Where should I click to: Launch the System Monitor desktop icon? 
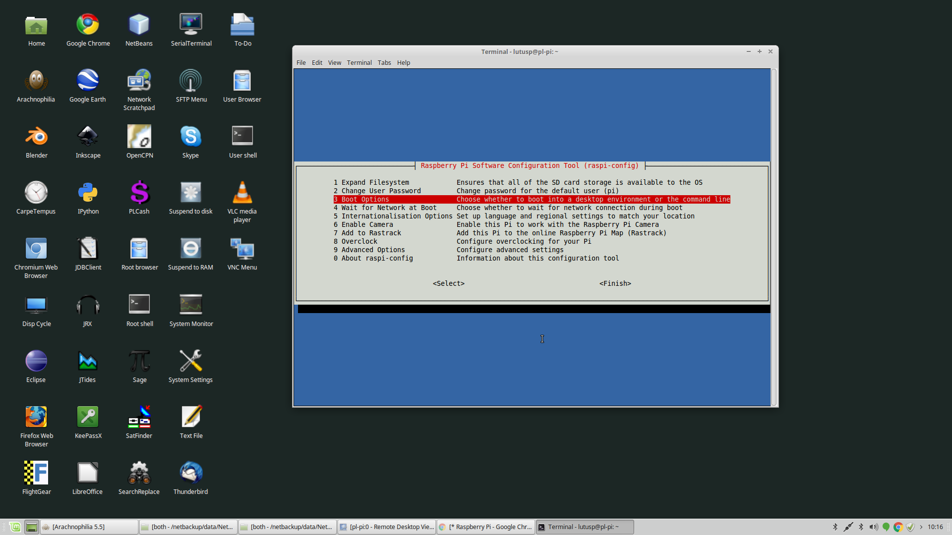(190, 305)
